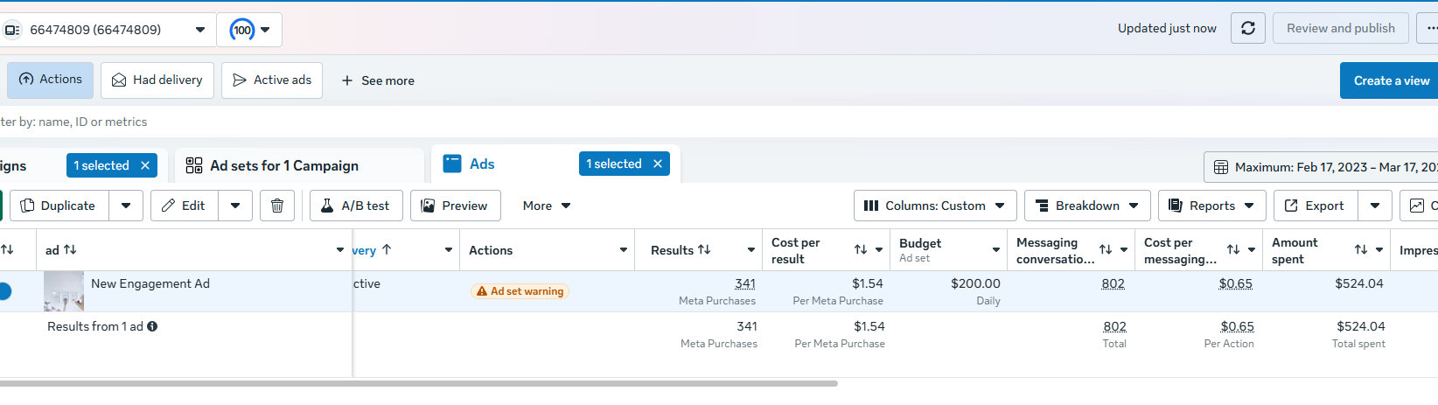Open the Reports dropdown

(x=1211, y=206)
